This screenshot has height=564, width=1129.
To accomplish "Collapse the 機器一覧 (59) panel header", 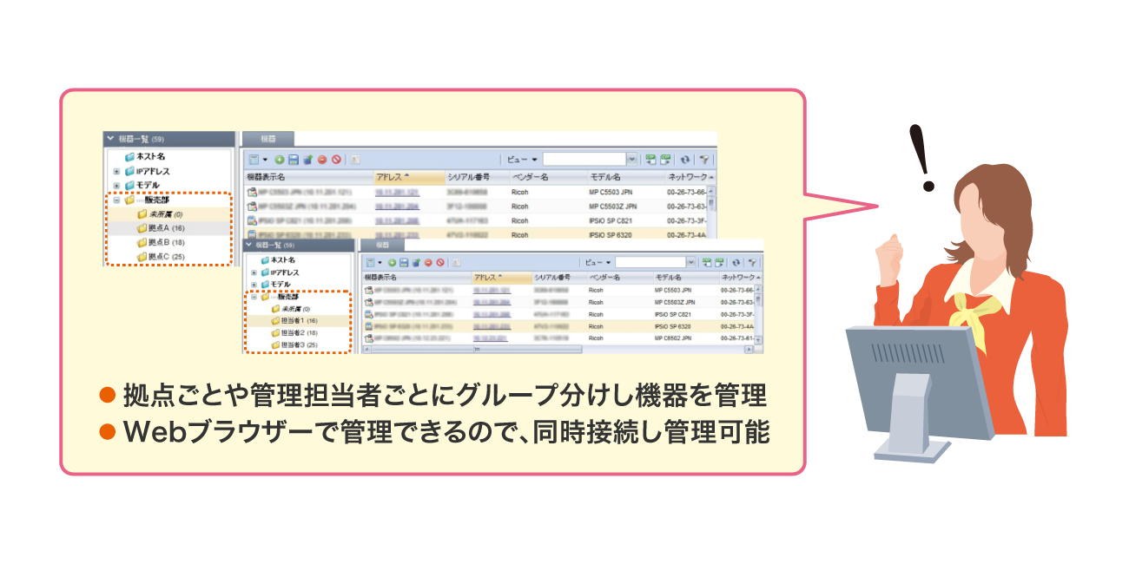I will 109,138.
